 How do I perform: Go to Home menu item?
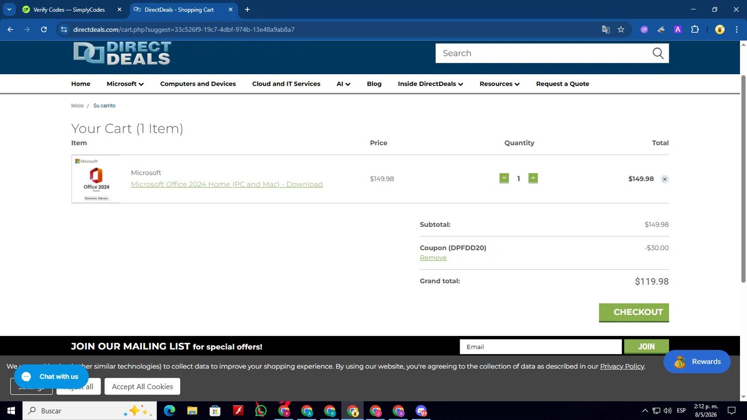pos(81,84)
